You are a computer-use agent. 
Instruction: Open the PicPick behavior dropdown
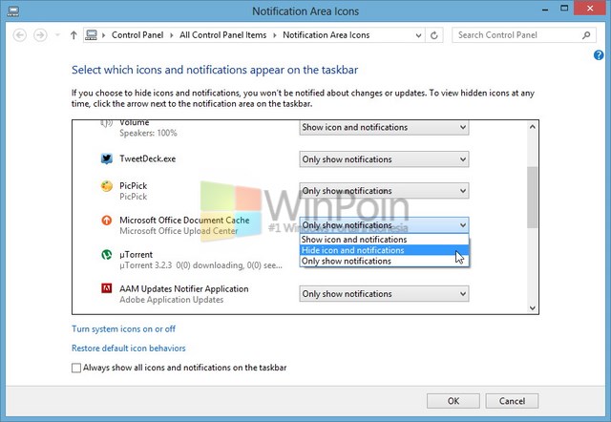[x=384, y=191]
